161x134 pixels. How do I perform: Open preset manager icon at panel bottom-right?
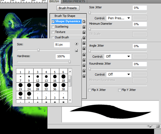pyautogui.click(x=158, y=126)
